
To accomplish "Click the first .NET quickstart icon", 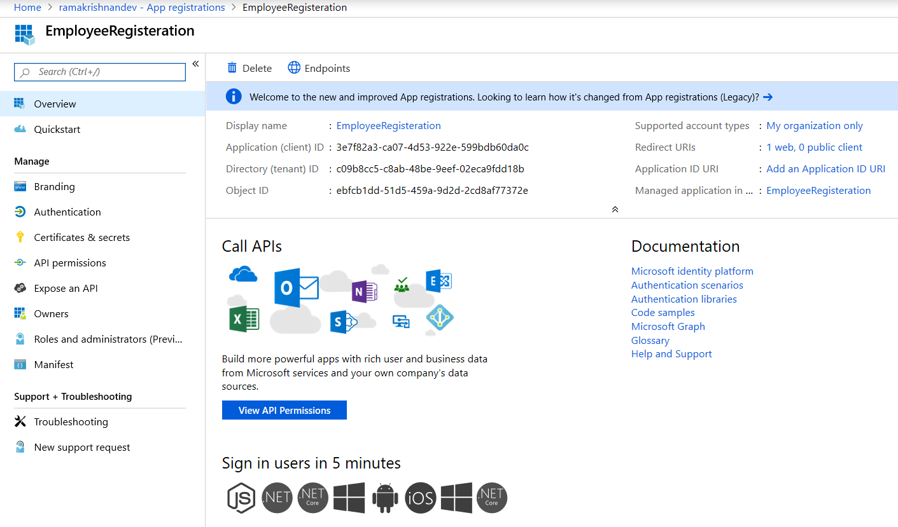I will pos(277,498).
